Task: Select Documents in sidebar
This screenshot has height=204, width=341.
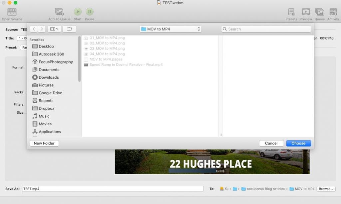Action: 46,70
